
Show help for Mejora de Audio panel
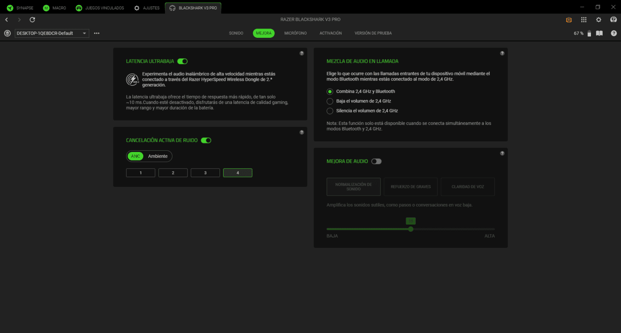(x=502, y=153)
